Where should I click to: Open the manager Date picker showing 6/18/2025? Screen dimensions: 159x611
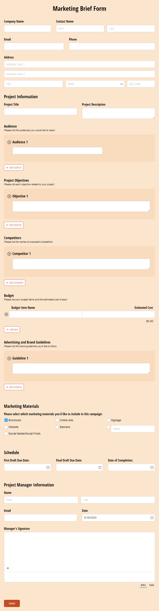pos(152,518)
